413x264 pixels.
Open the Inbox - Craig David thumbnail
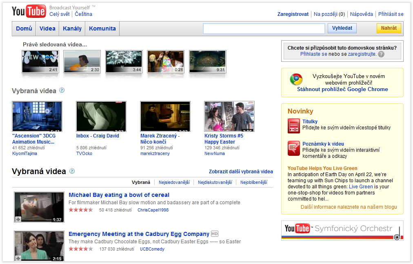[101, 116]
